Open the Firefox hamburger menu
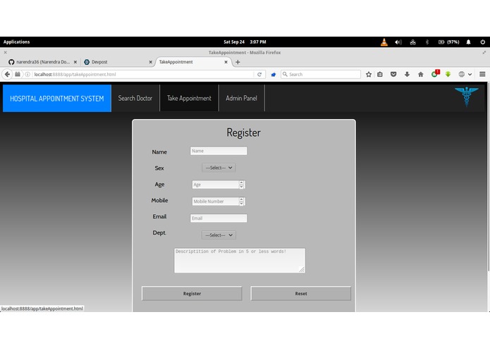Viewport: 490px width, 348px height. 482,74
